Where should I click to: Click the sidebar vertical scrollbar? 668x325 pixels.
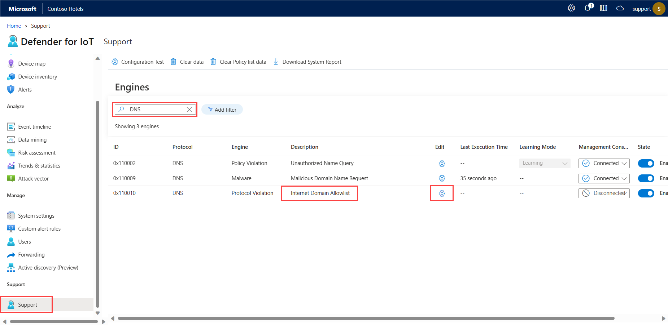[97, 204]
